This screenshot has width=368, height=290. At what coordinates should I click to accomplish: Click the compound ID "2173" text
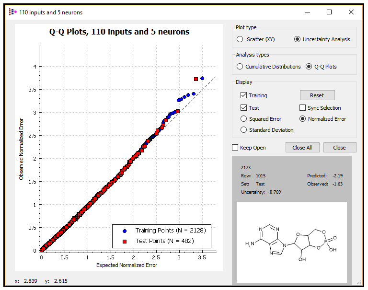point(246,167)
